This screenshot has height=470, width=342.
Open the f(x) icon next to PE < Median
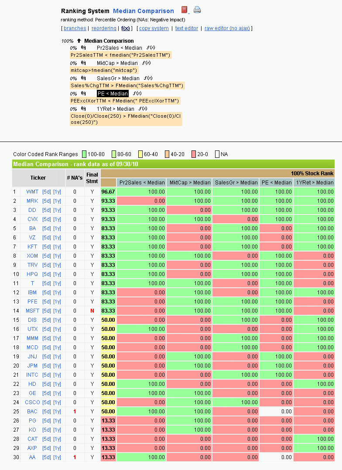click(137, 94)
